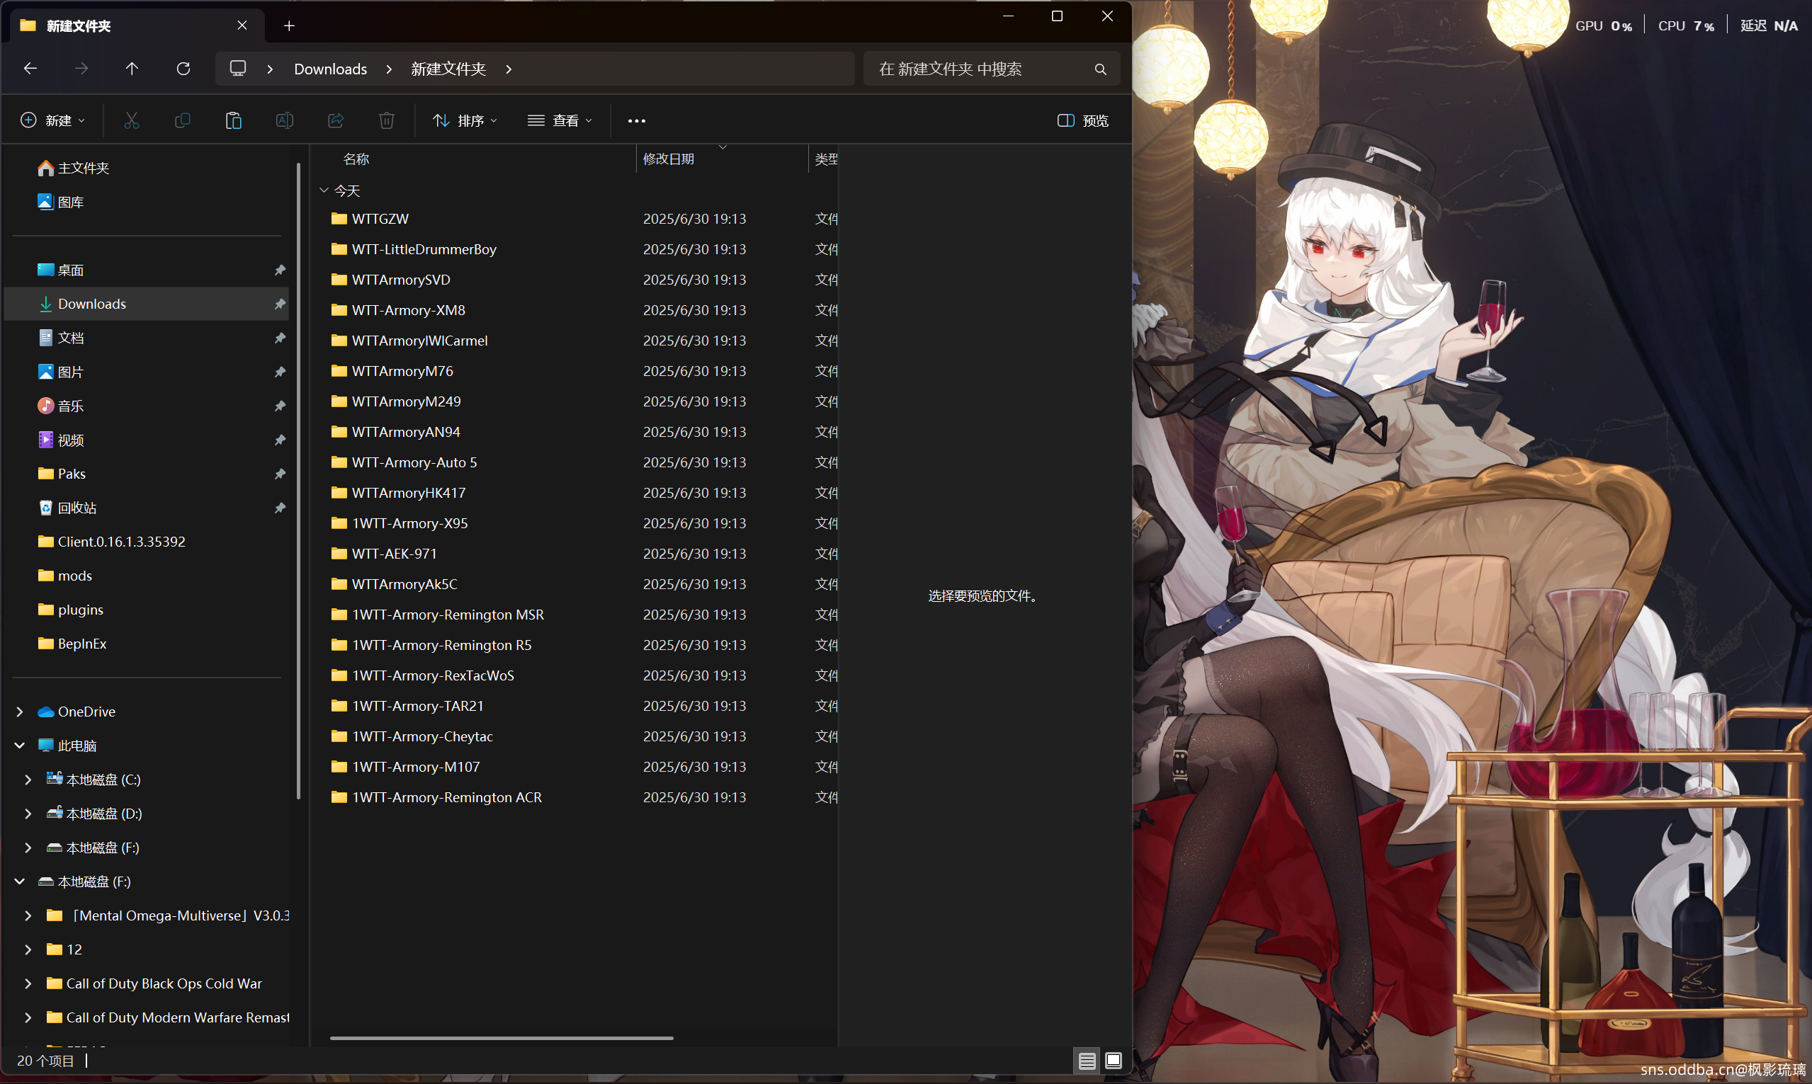Open the three-dots more options menu
The height and width of the screenshot is (1084, 1812).
pyautogui.click(x=636, y=120)
